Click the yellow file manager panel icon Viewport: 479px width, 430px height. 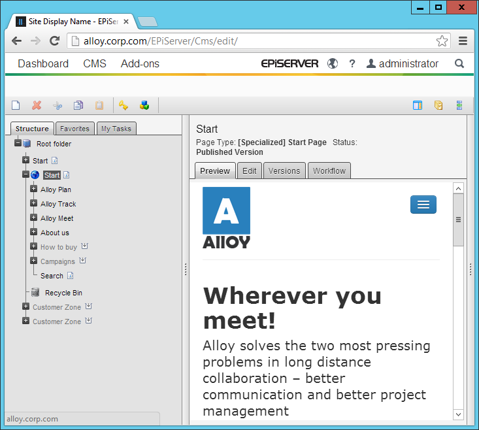tap(438, 105)
